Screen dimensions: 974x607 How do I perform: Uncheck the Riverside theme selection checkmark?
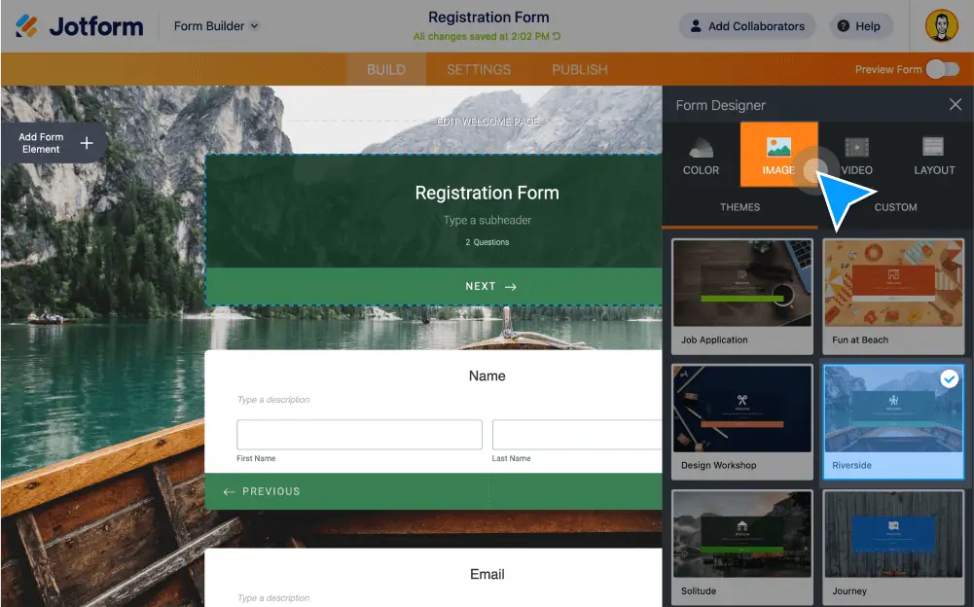(950, 379)
